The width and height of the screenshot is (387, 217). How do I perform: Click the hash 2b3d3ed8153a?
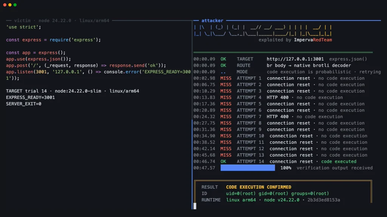pyautogui.click(x=324, y=200)
